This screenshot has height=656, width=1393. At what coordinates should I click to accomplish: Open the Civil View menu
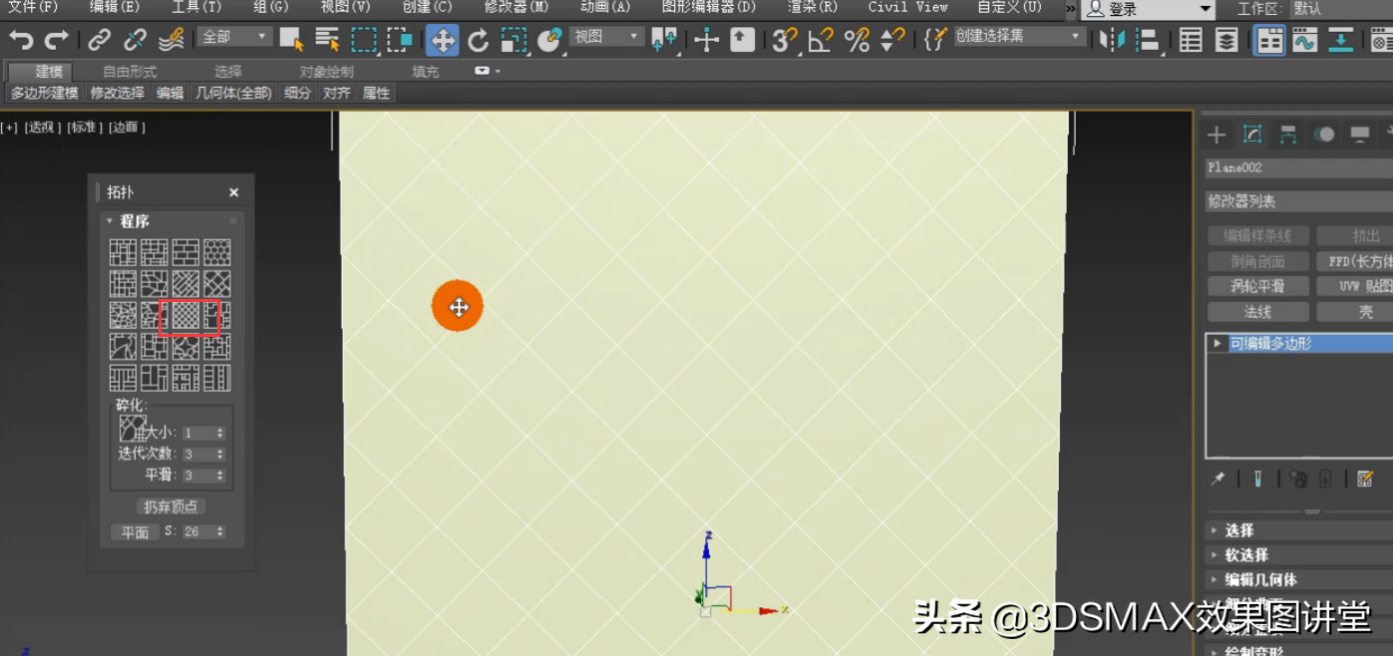click(x=907, y=7)
